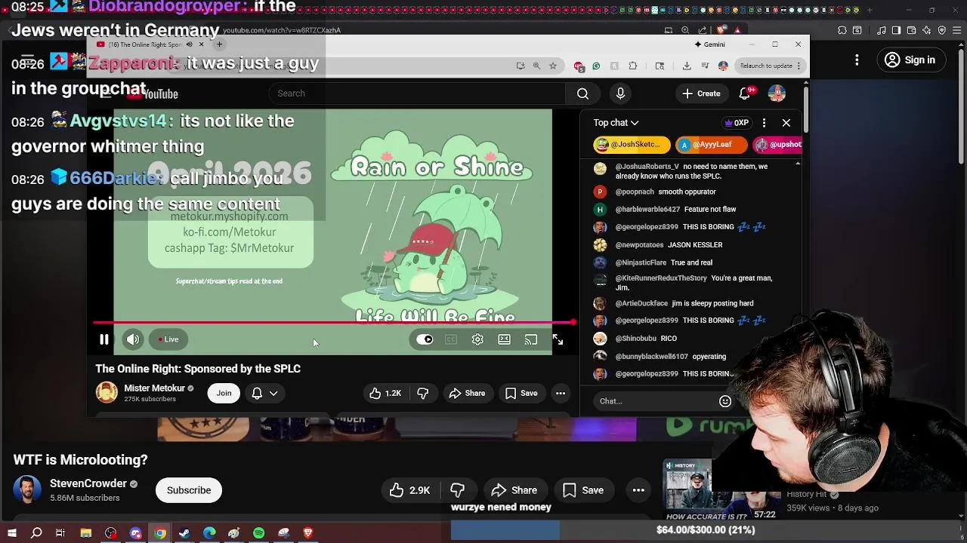Open live chat three-dot options menu
This screenshot has width=967, height=543.
[x=764, y=123]
